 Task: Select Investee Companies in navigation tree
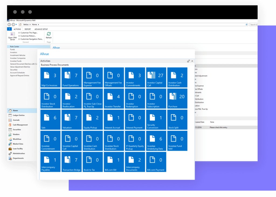pyautogui.click(x=18, y=58)
